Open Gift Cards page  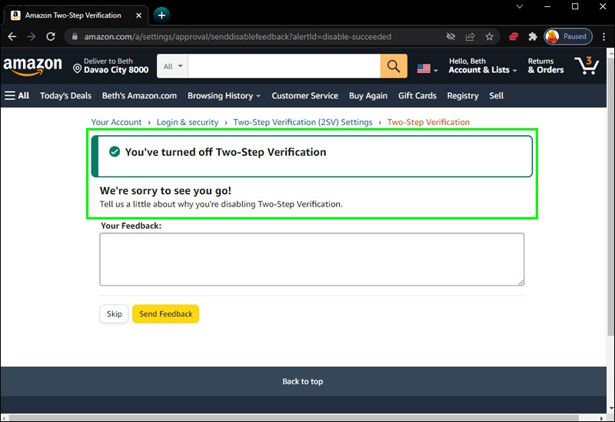[417, 96]
